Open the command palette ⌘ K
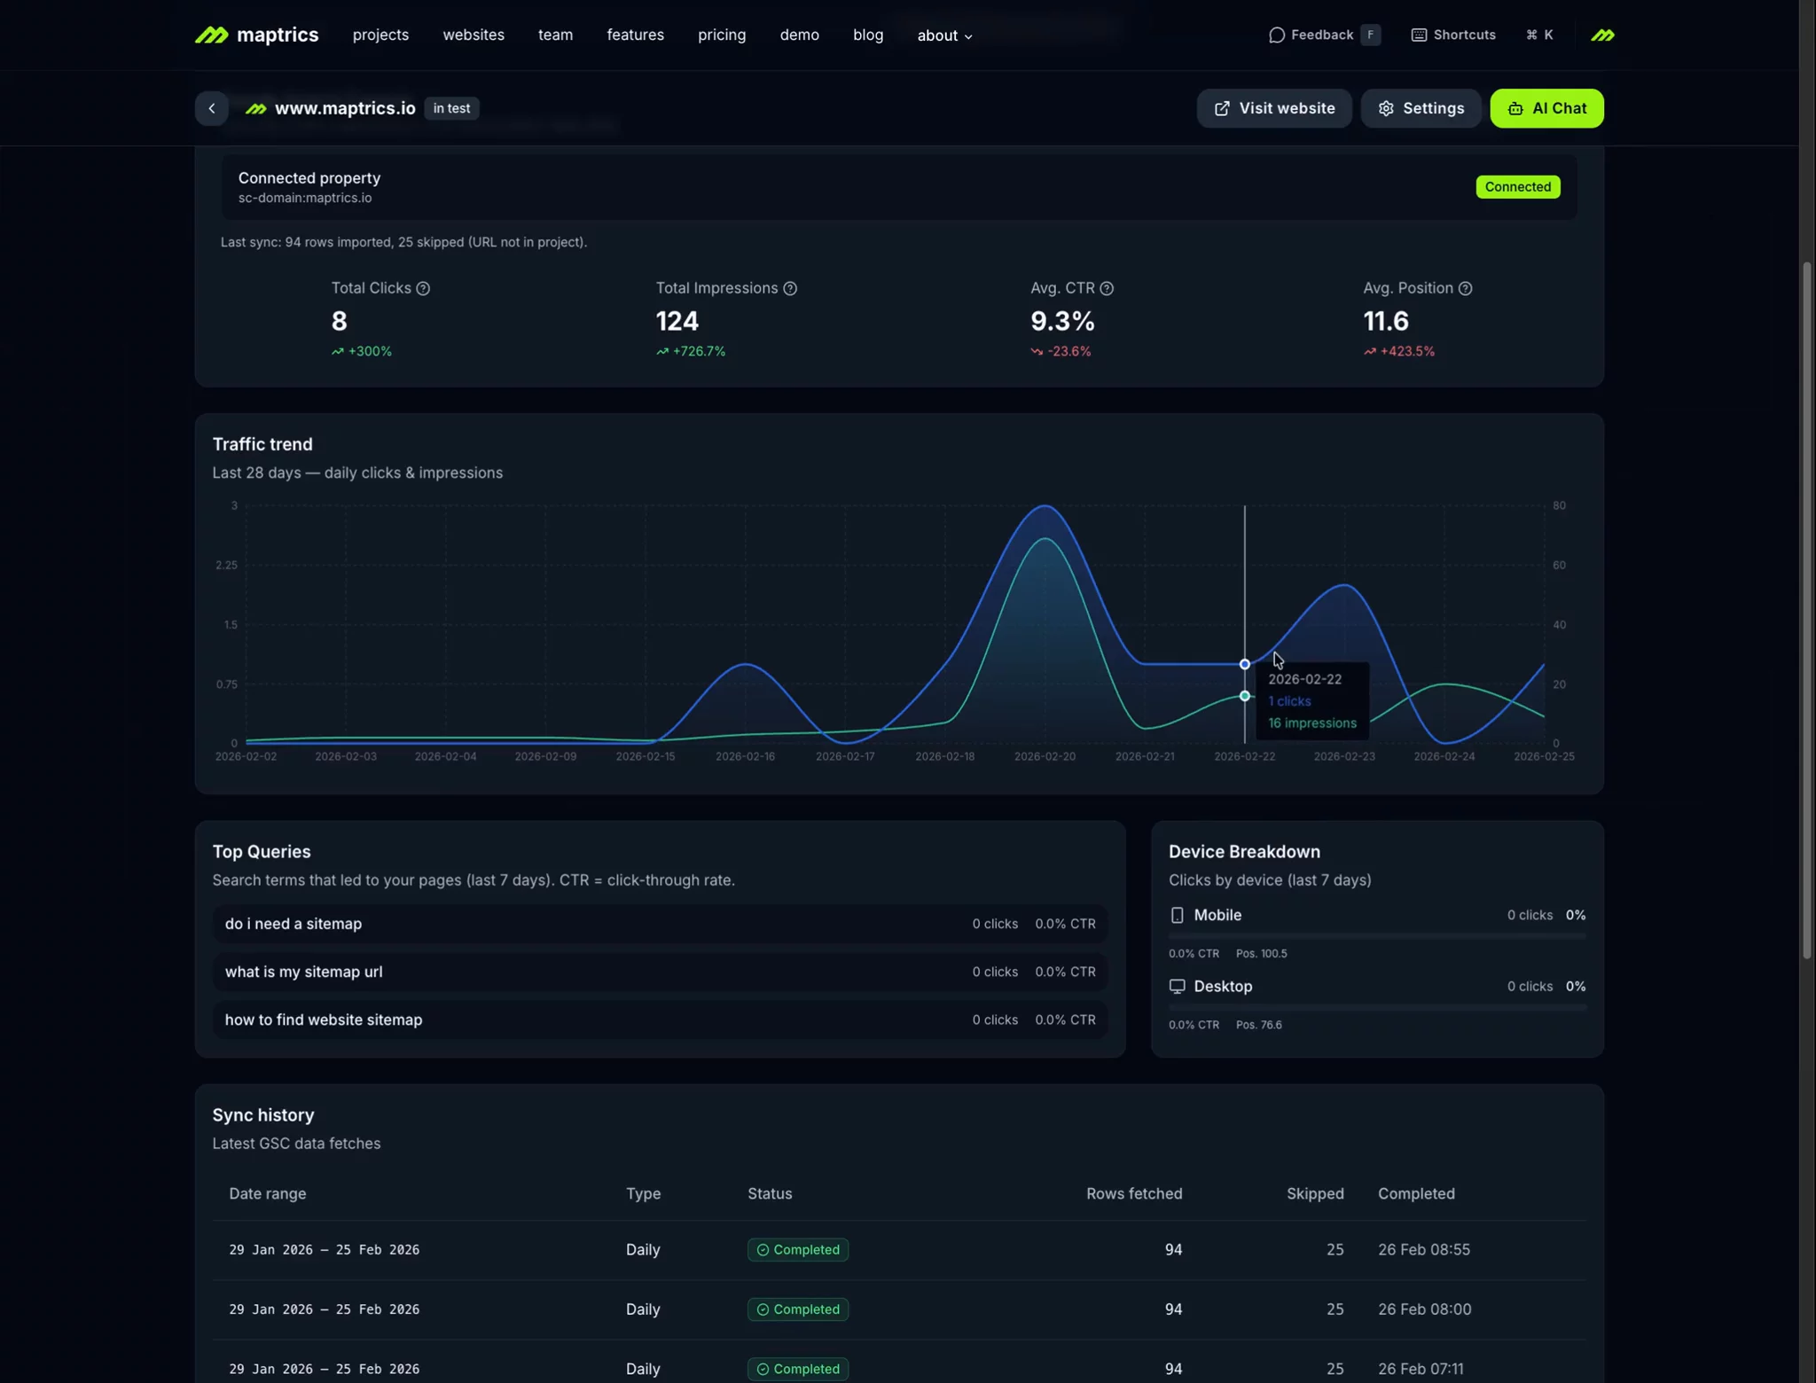 pyautogui.click(x=1539, y=35)
